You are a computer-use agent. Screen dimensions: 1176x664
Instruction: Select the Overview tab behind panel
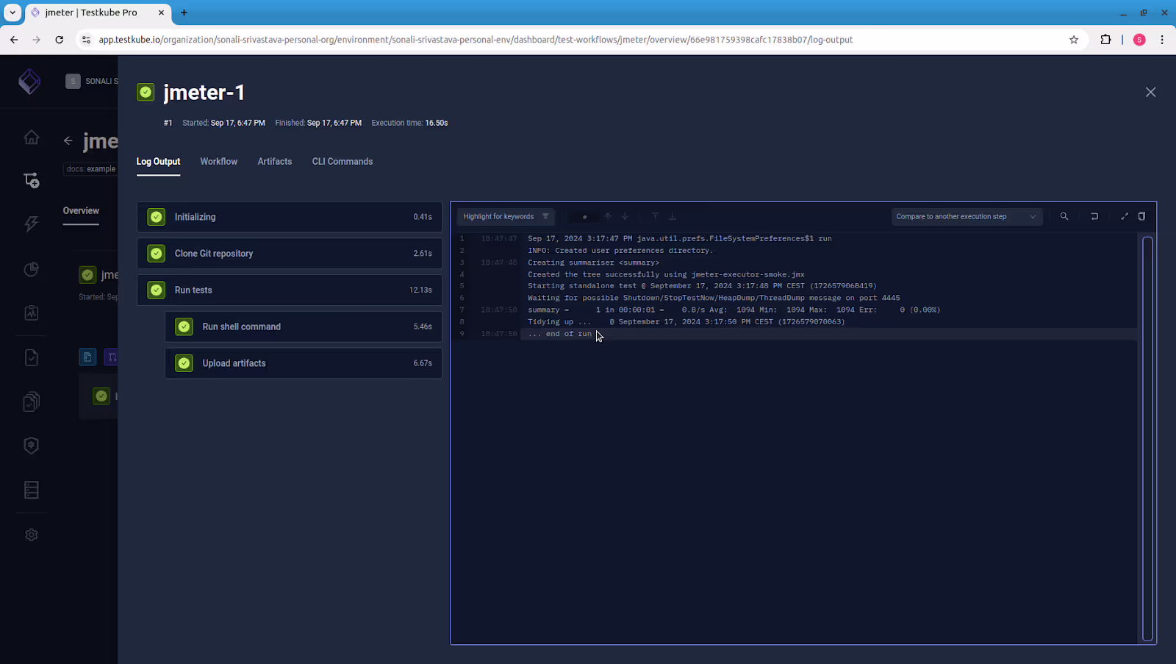pyautogui.click(x=81, y=211)
